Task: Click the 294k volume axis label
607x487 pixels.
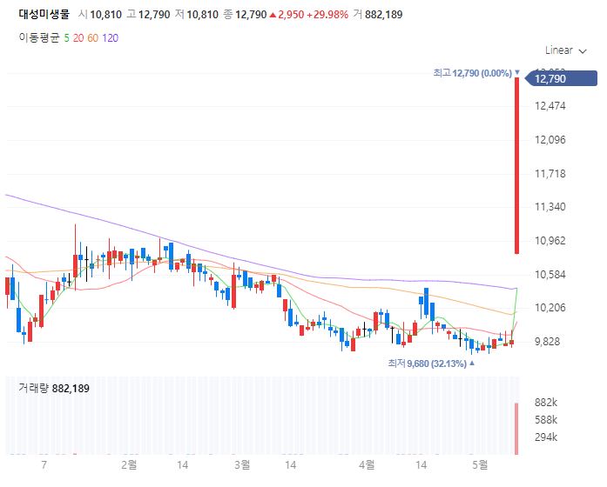Action: [x=546, y=437]
